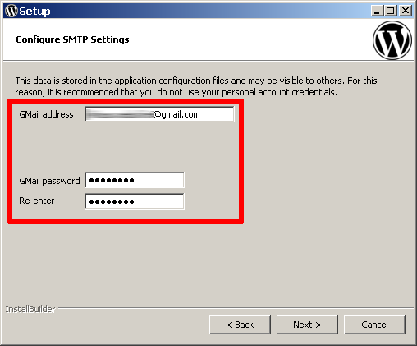Click the WordPress icon in the title bar
The image size is (417, 346).
click(11, 11)
